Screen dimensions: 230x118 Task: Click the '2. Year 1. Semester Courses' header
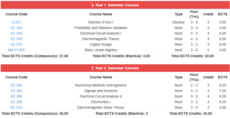(115, 5)
